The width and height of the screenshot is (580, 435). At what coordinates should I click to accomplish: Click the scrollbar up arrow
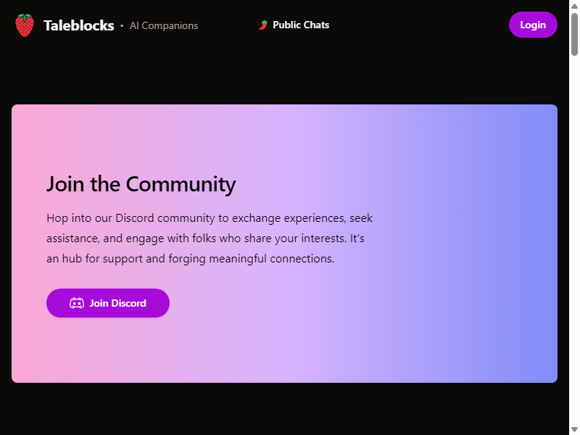point(574,6)
